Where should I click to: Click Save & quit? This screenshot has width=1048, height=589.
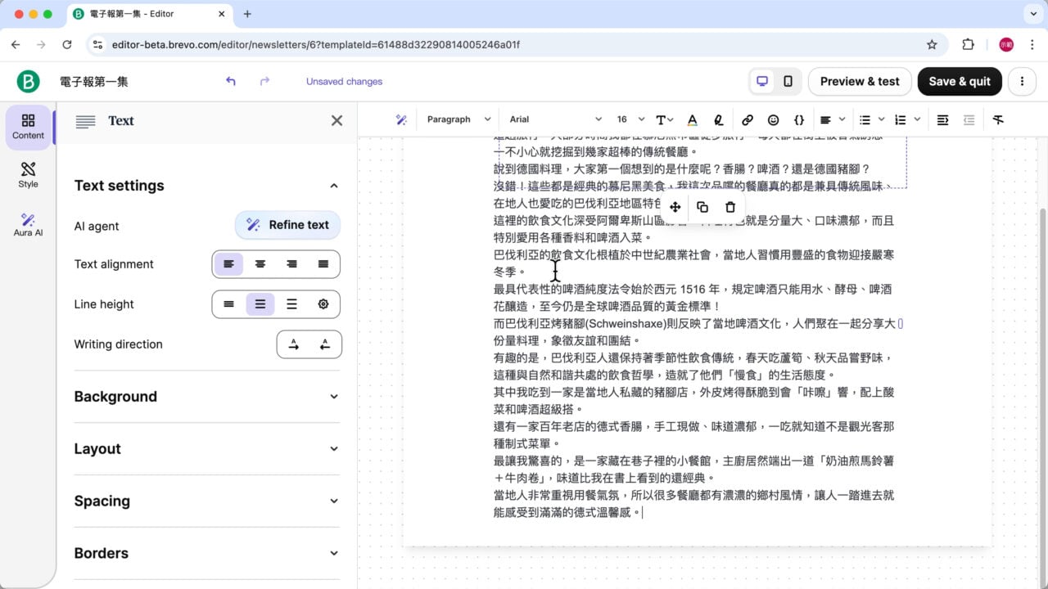959,81
